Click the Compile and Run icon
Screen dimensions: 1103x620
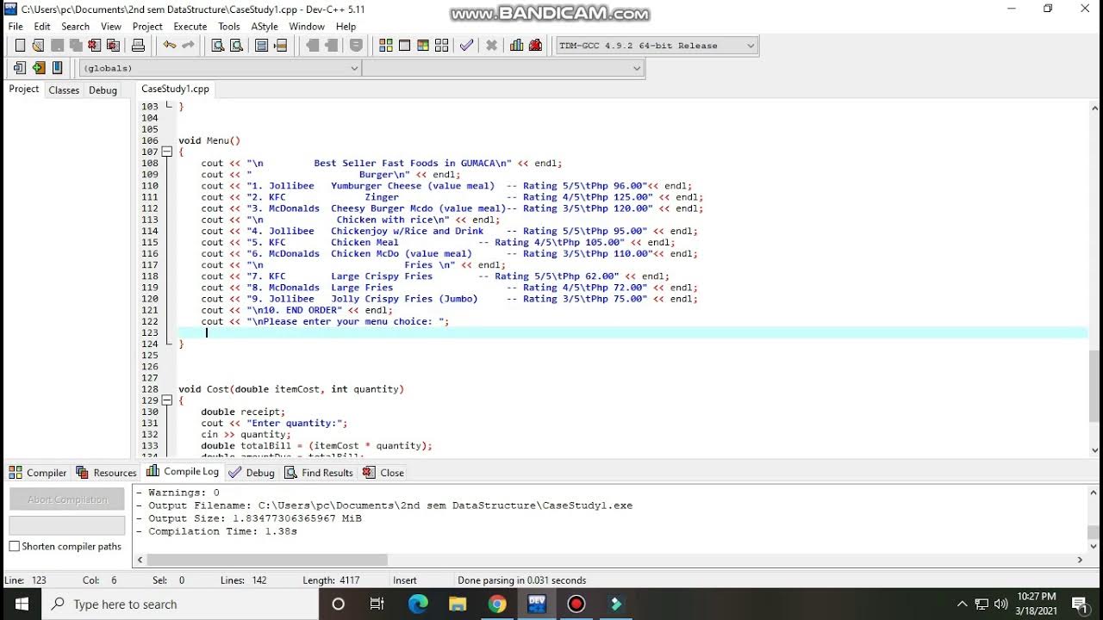point(423,46)
